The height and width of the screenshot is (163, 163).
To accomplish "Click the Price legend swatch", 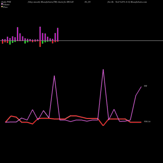I will point(2,7).
